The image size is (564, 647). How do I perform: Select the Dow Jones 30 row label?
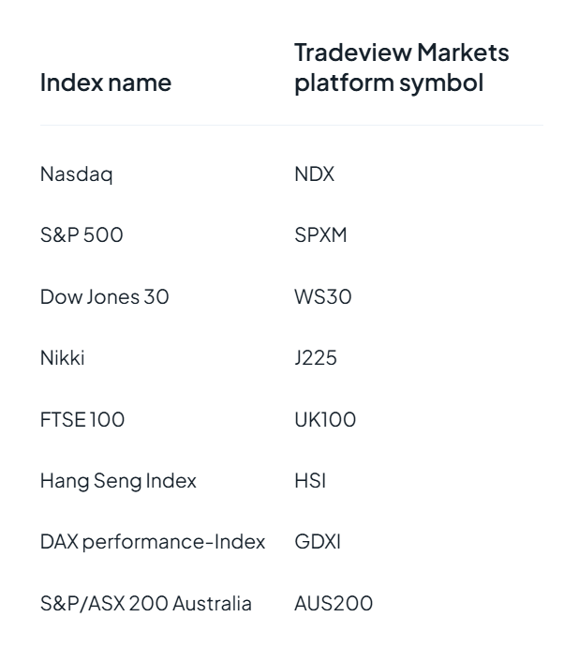(104, 296)
